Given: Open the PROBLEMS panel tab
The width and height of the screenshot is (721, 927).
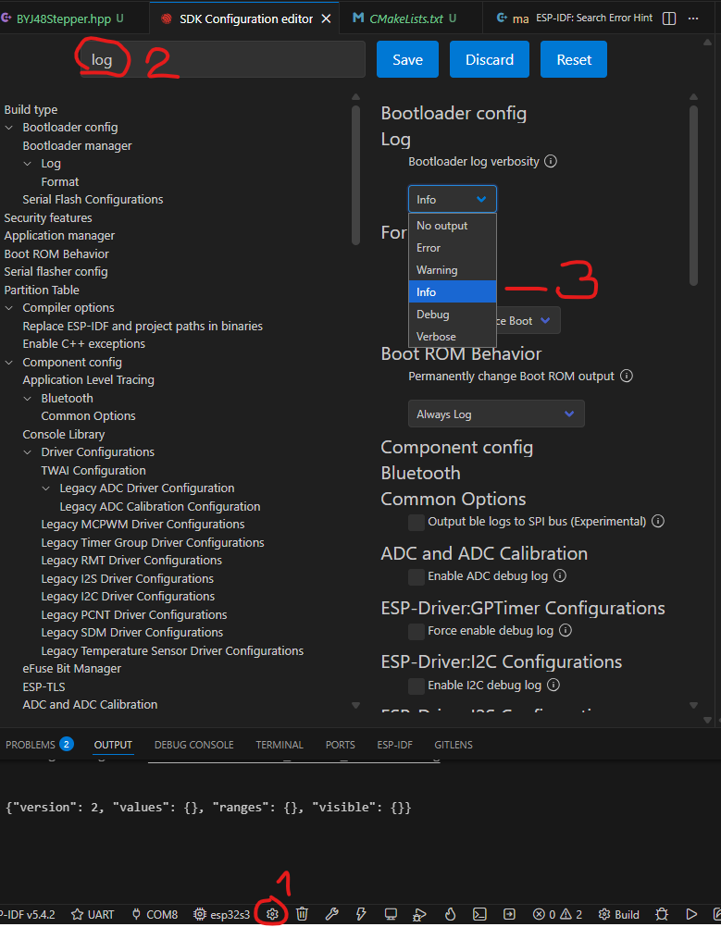Looking at the screenshot, I should click(x=39, y=745).
